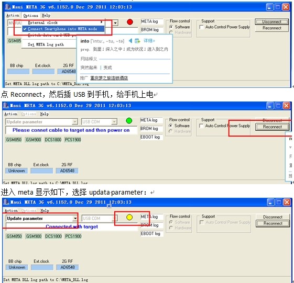
Task: Click the yellow connection status indicator
Action: 129,217
